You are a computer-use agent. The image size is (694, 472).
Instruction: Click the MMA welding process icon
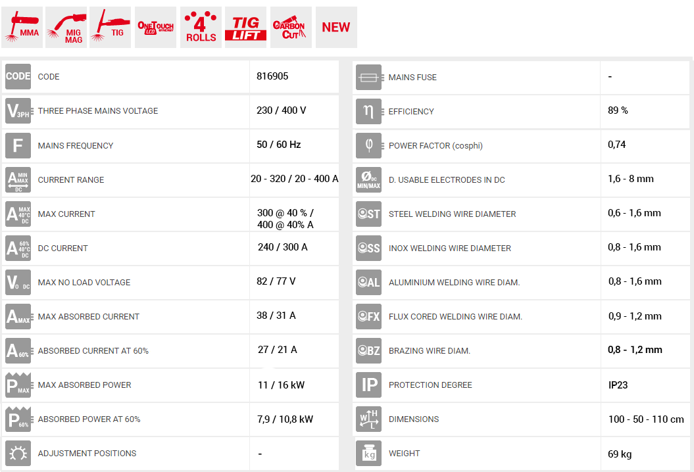(x=23, y=28)
